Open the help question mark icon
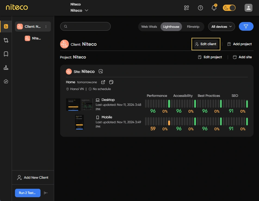 click(200, 8)
